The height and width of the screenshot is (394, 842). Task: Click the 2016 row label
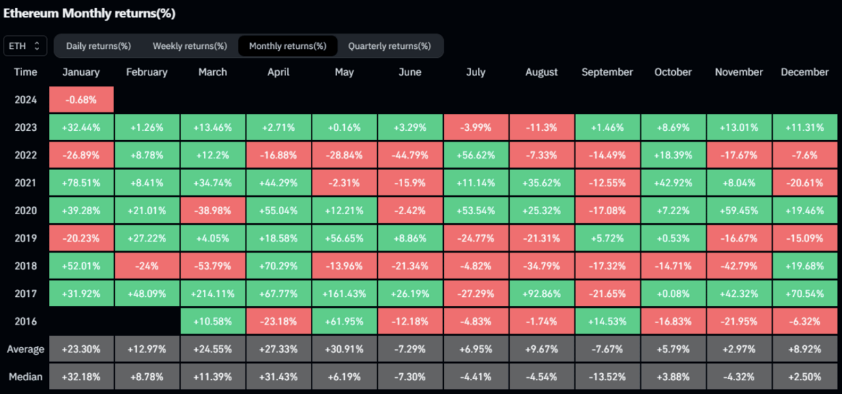click(x=25, y=321)
